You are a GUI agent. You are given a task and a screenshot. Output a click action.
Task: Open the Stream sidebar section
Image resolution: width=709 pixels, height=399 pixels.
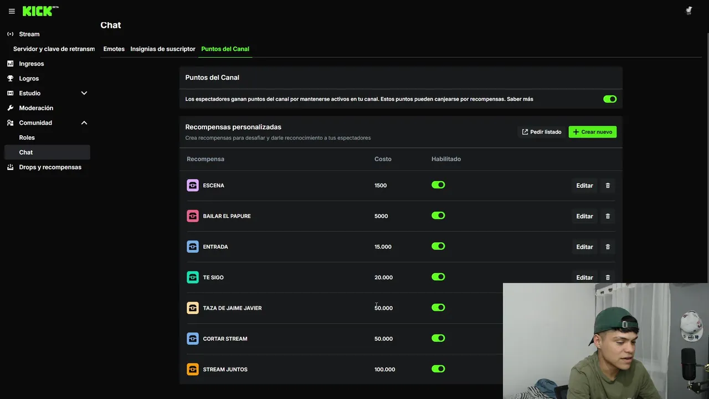pos(29,34)
